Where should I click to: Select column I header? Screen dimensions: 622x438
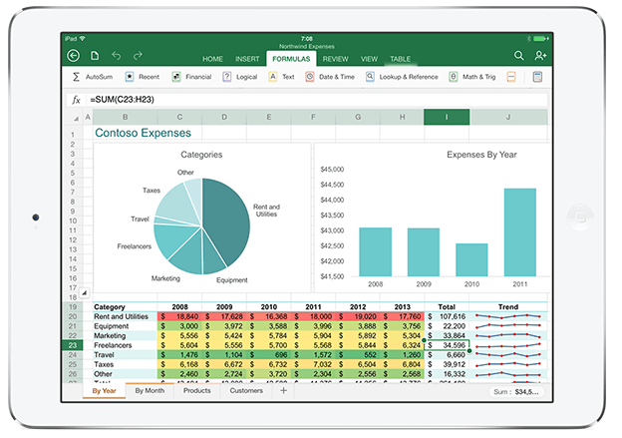[x=447, y=117]
